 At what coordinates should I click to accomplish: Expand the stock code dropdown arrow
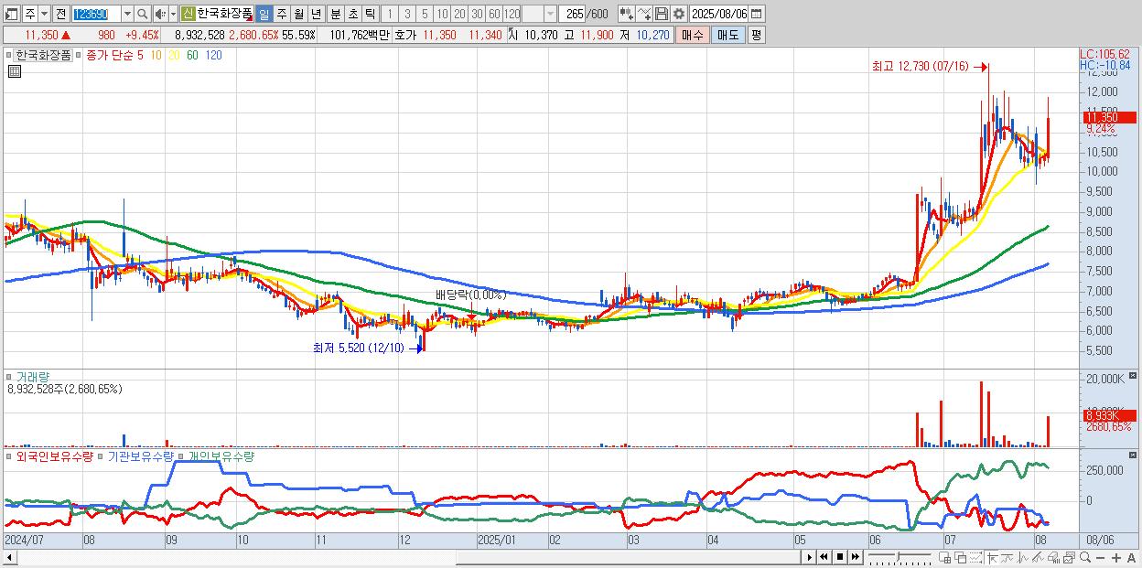[x=128, y=14]
